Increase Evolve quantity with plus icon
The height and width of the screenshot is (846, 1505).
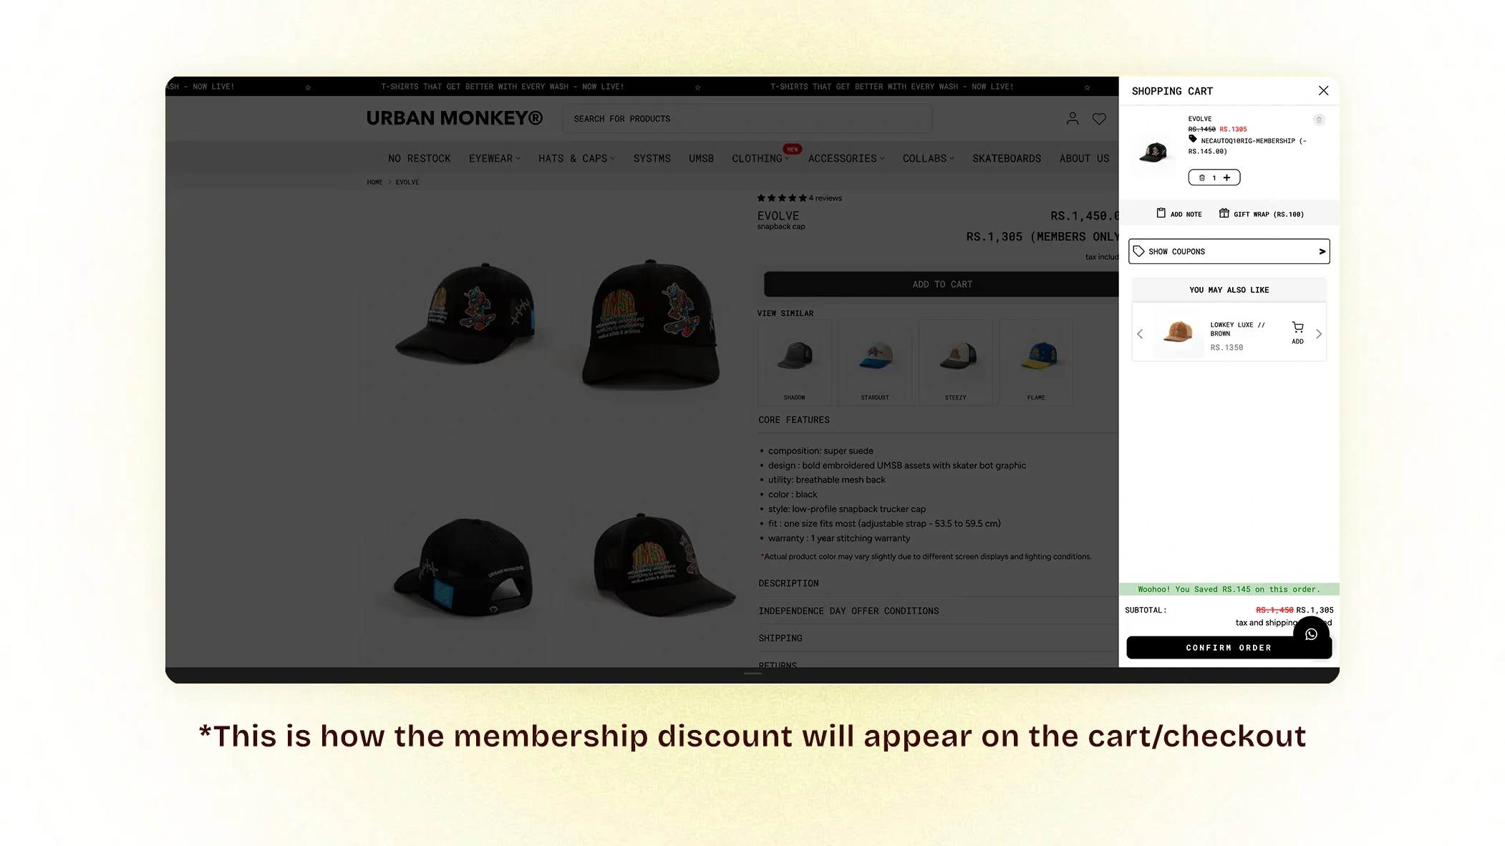[1226, 178]
